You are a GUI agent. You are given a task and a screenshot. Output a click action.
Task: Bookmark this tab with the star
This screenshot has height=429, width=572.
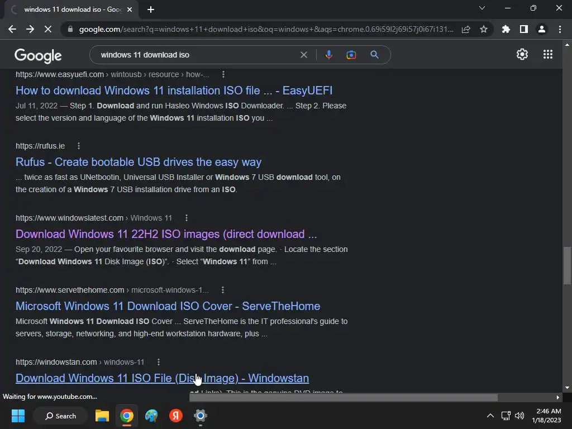(484, 29)
